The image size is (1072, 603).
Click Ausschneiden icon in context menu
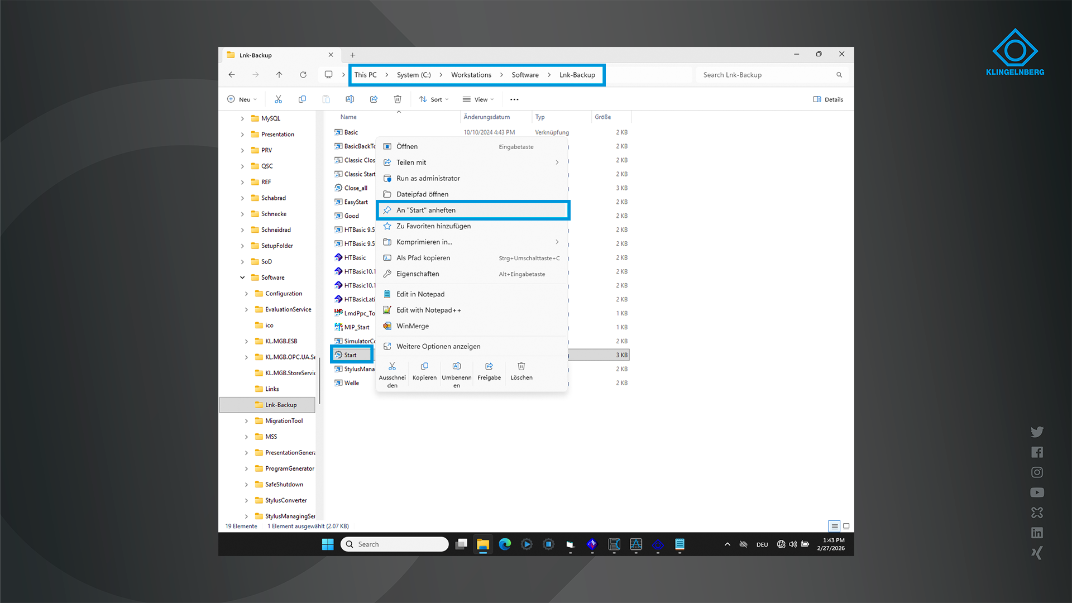[392, 366]
